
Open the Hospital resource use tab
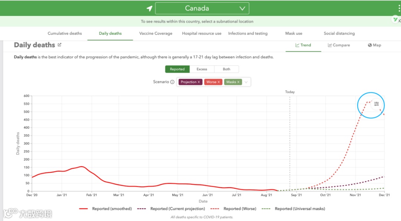pyautogui.click(x=202, y=33)
